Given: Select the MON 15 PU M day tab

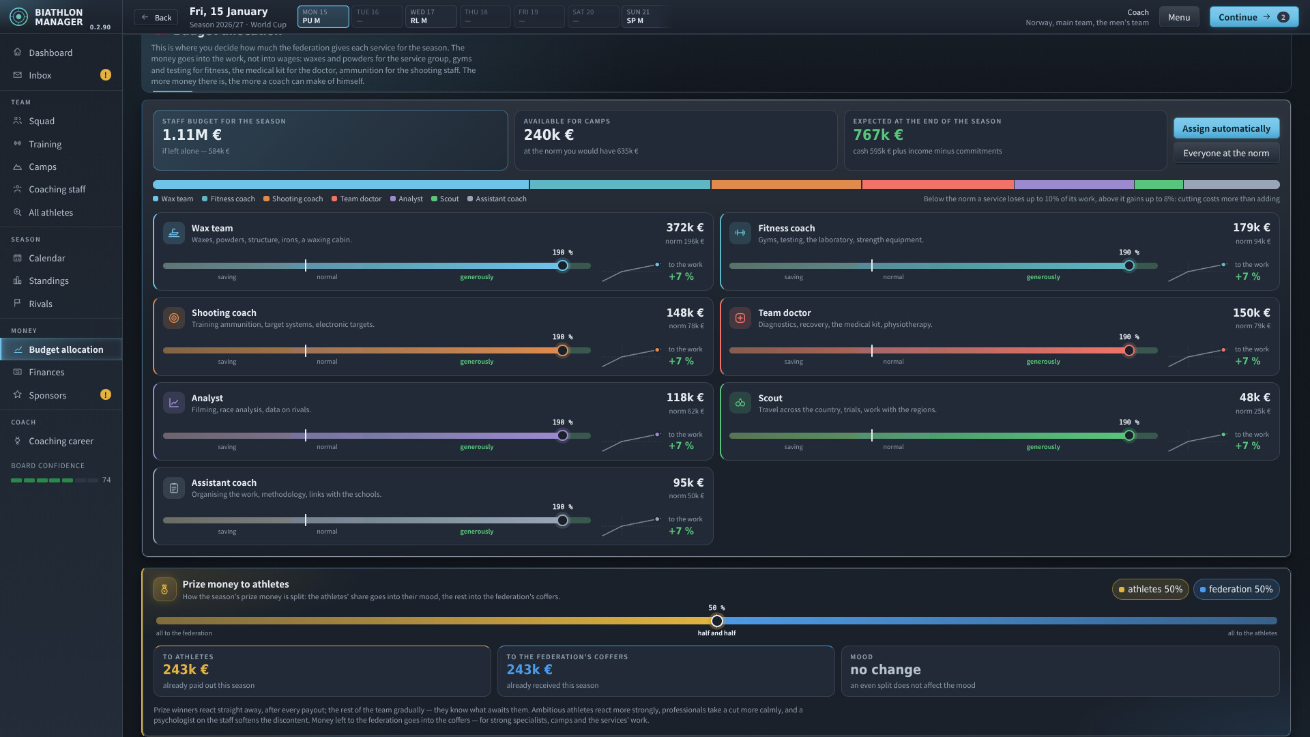Looking at the screenshot, I should coord(323,16).
